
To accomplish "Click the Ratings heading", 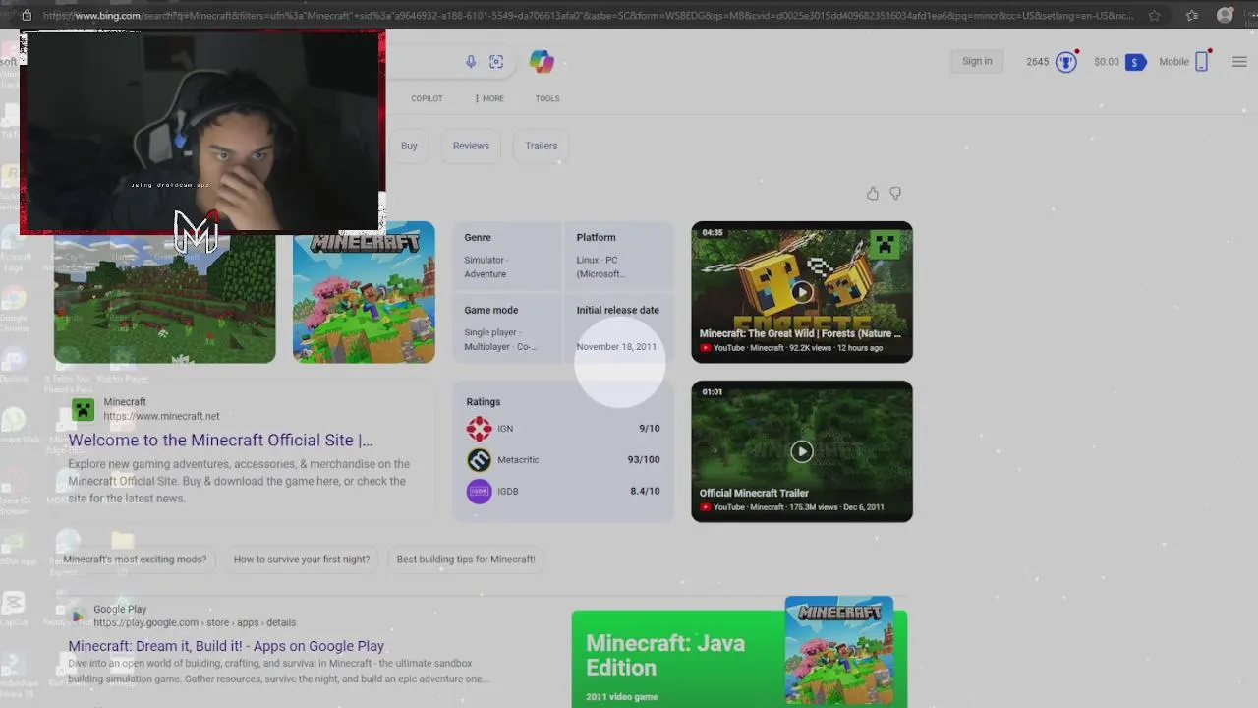I will [x=484, y=402].
